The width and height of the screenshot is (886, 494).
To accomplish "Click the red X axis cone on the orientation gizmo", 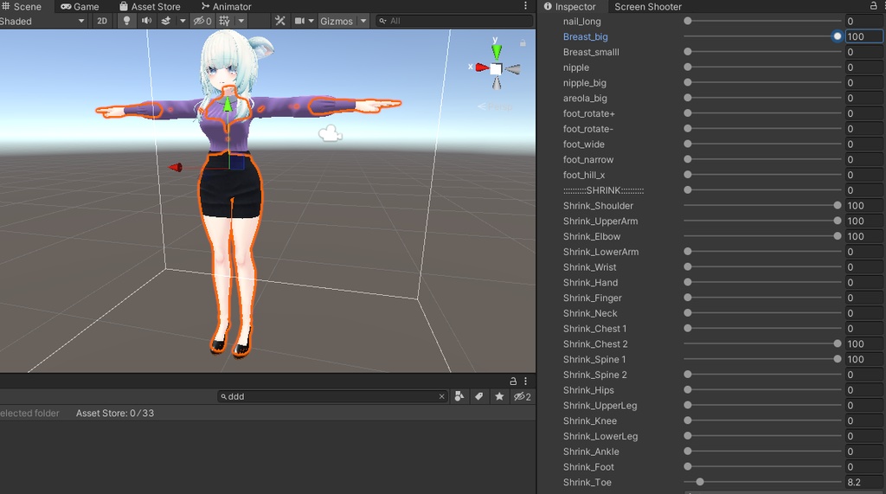I will tap(482, 67).
